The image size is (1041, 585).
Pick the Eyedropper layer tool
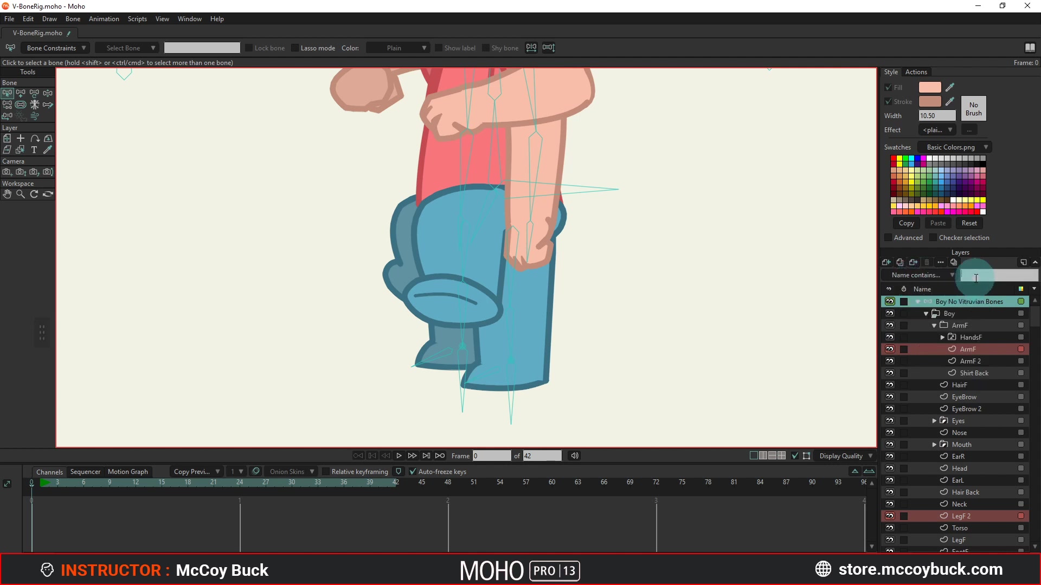click(48, 149)
